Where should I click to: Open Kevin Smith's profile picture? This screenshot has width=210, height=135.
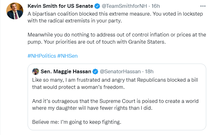pyautogui.click(x=14, y=11)
